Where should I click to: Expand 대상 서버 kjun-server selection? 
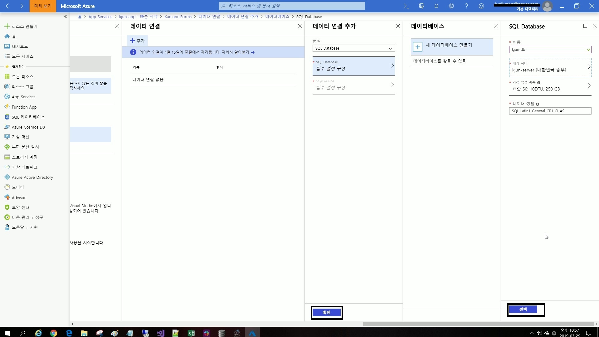tap(550, 67)
